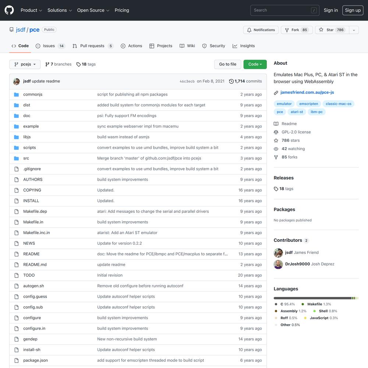Click the Go to file button
The image size is (368, 368).
[x=228, y=64]
